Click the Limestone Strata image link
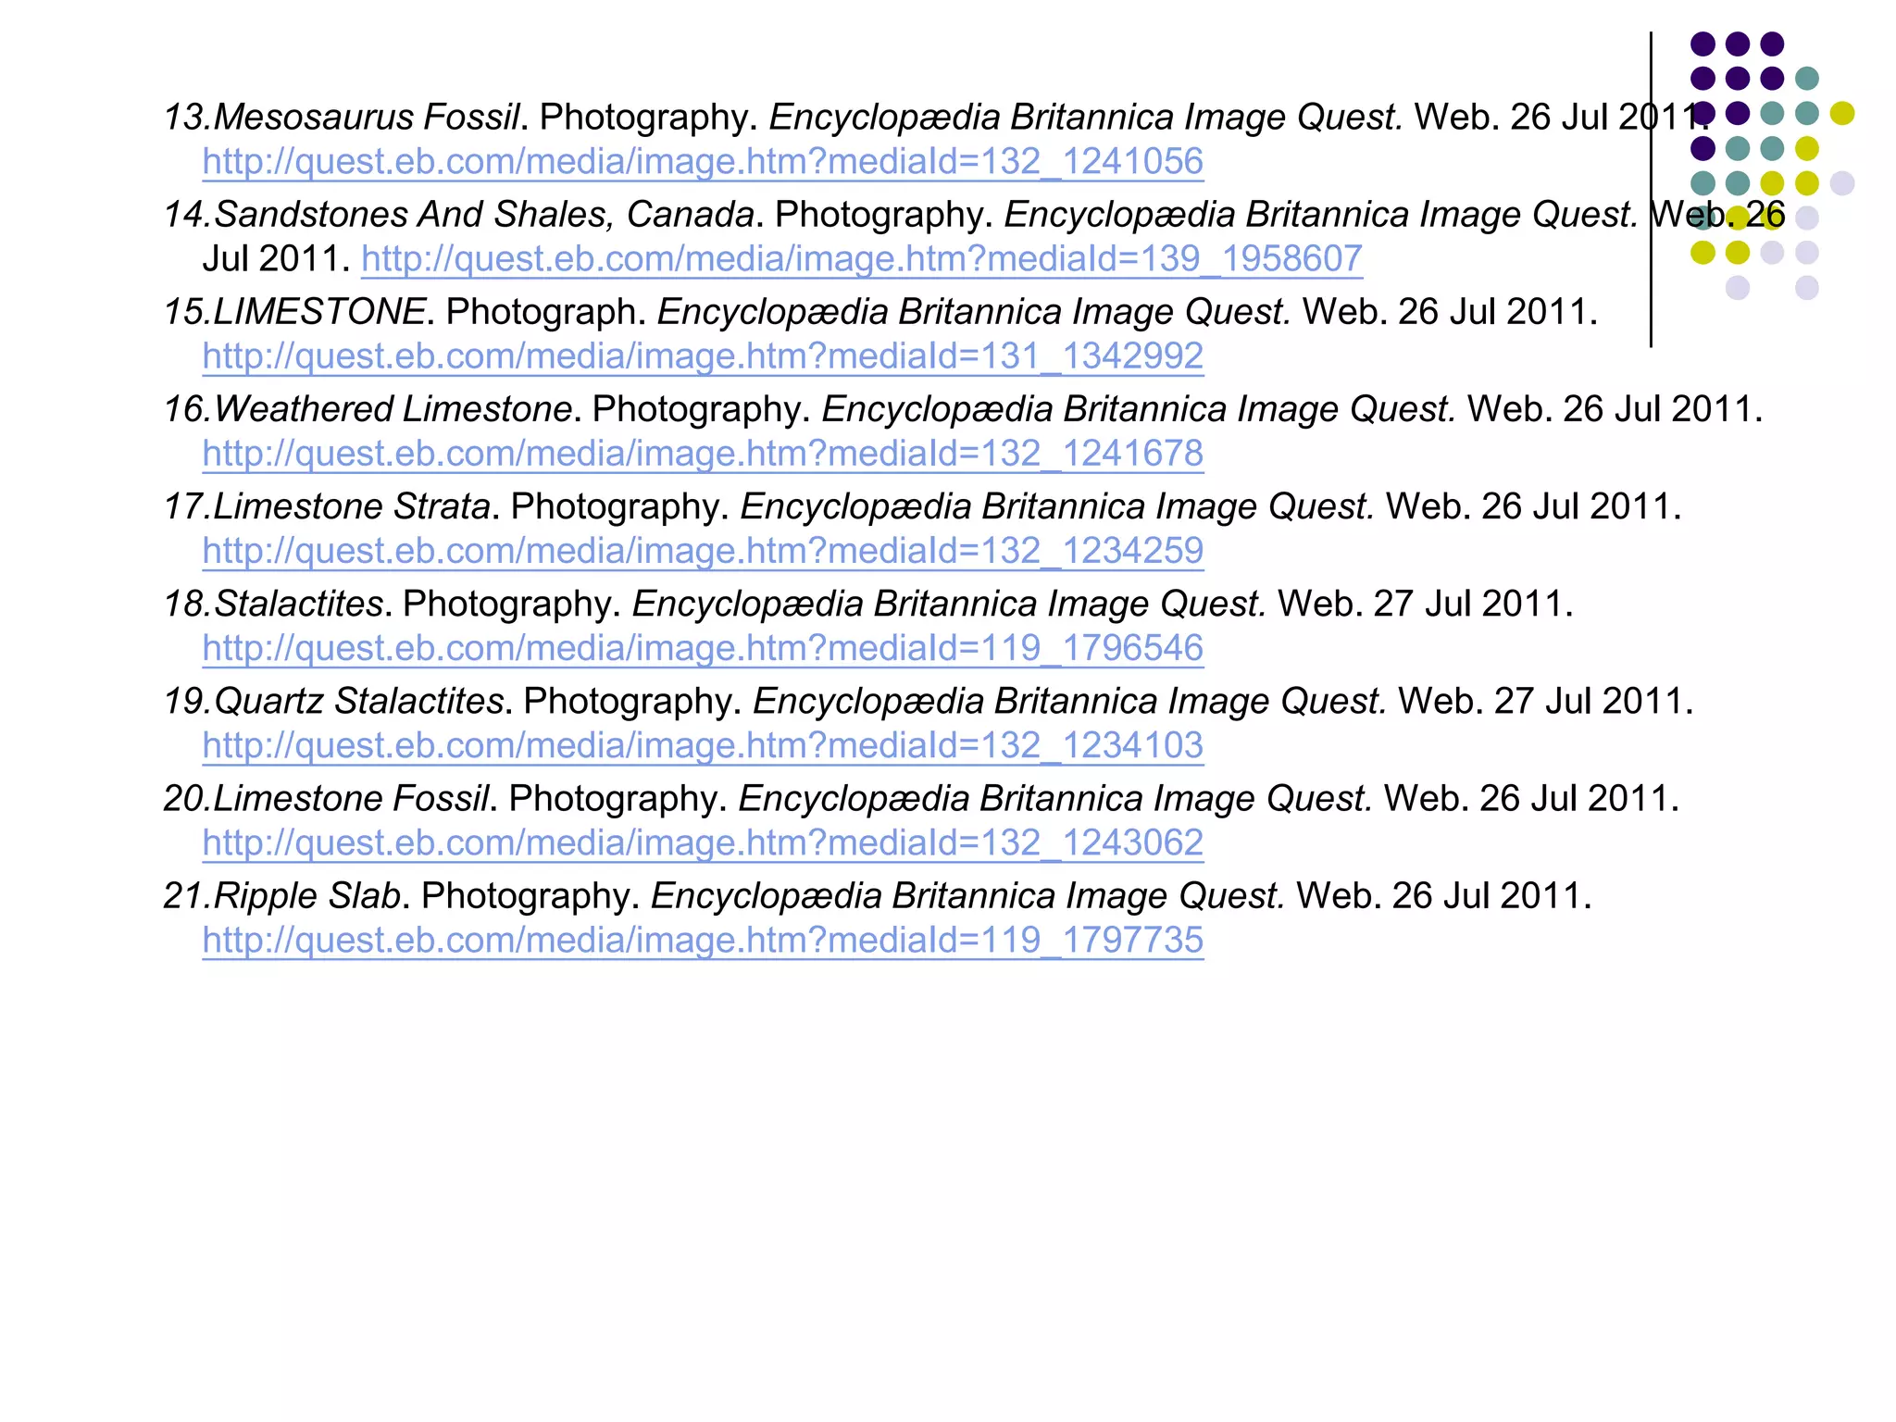 click(x=702, y=551)
